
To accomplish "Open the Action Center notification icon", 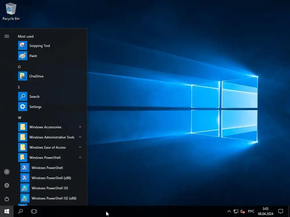I will [x=281, y=211].
